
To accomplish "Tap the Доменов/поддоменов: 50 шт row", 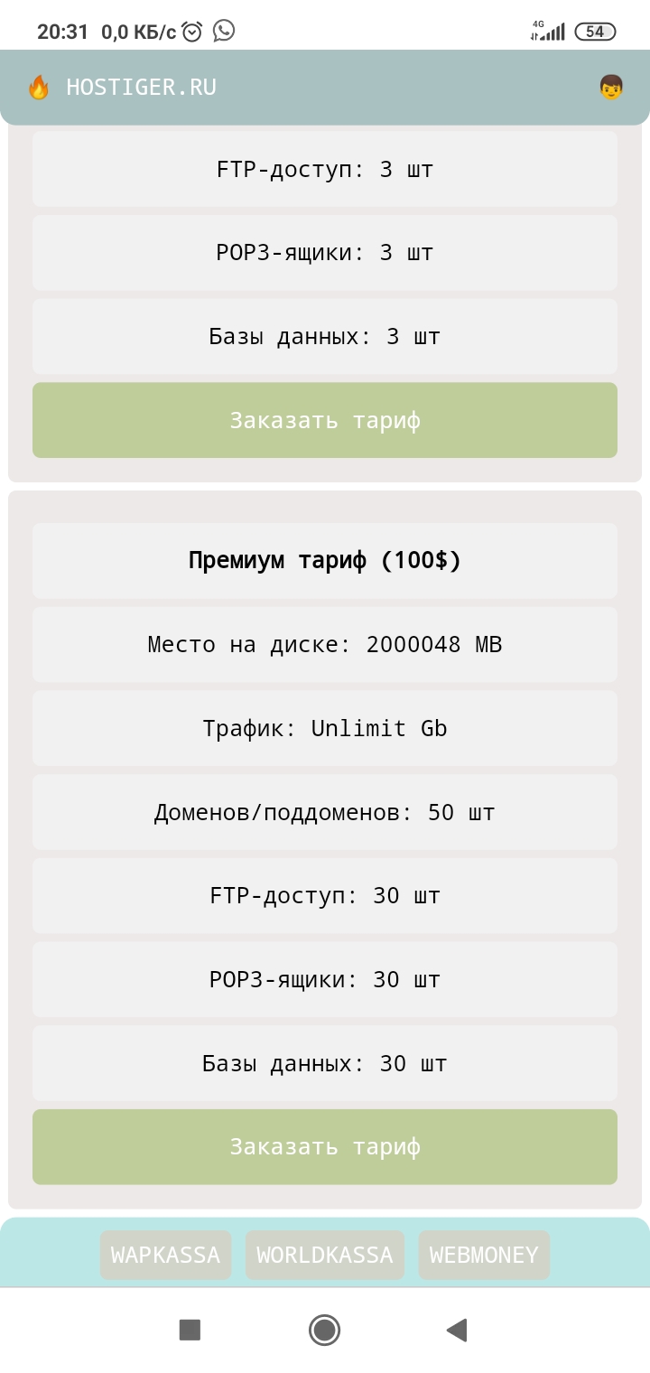I will click(325, 812).
